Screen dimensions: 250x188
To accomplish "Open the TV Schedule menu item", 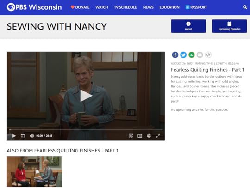I will tap(125, 7).
